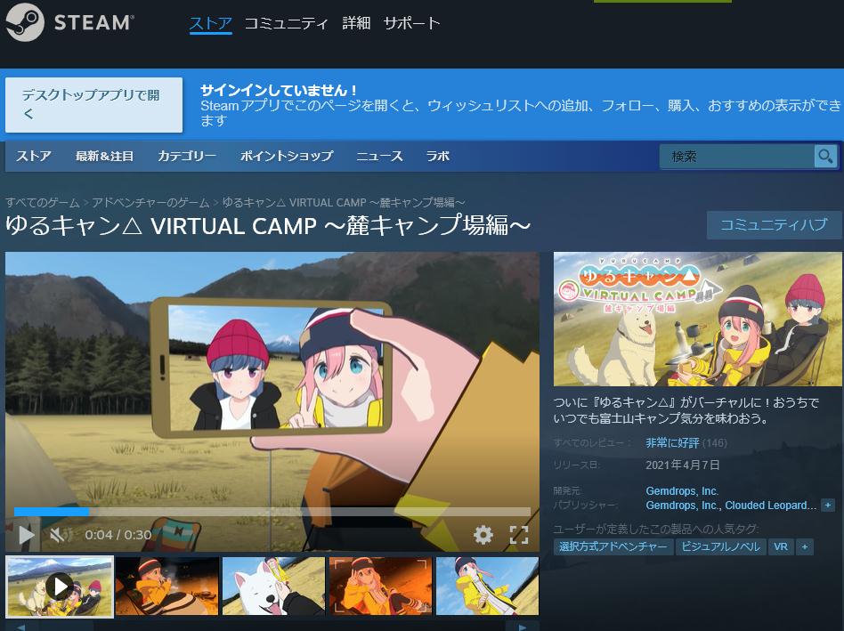
Task: Select the VR tag
Action: (781, 546)
